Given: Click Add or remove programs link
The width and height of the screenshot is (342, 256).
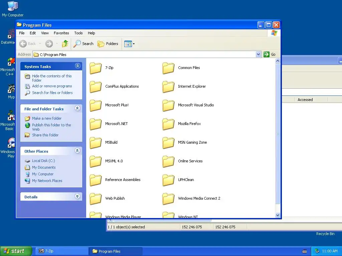Looking at the screenshot, I should pos(52,86).
